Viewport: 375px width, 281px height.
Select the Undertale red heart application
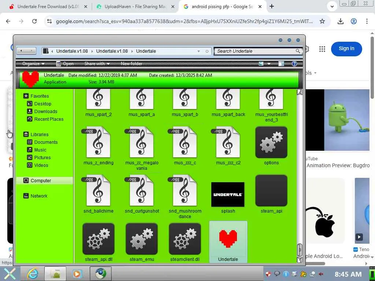228,242
